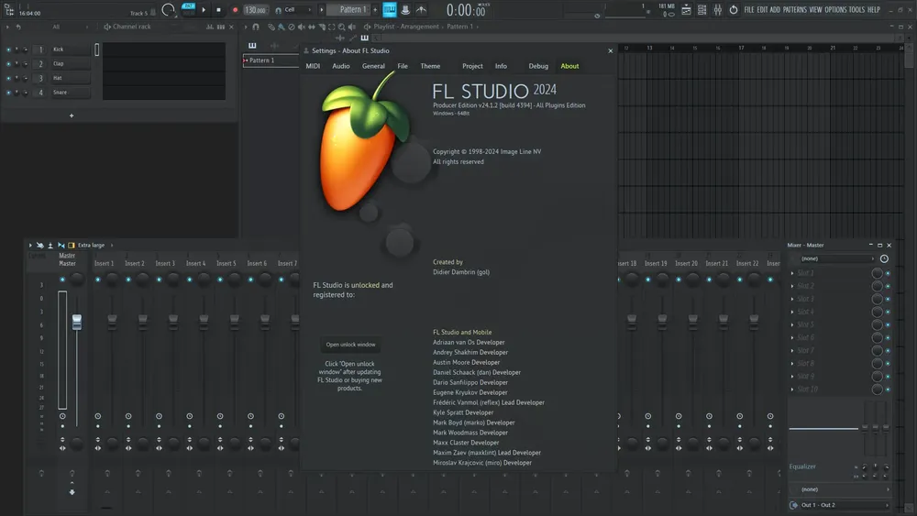Toggle Pattern/Song mode switch

click(x=188, y=9)
